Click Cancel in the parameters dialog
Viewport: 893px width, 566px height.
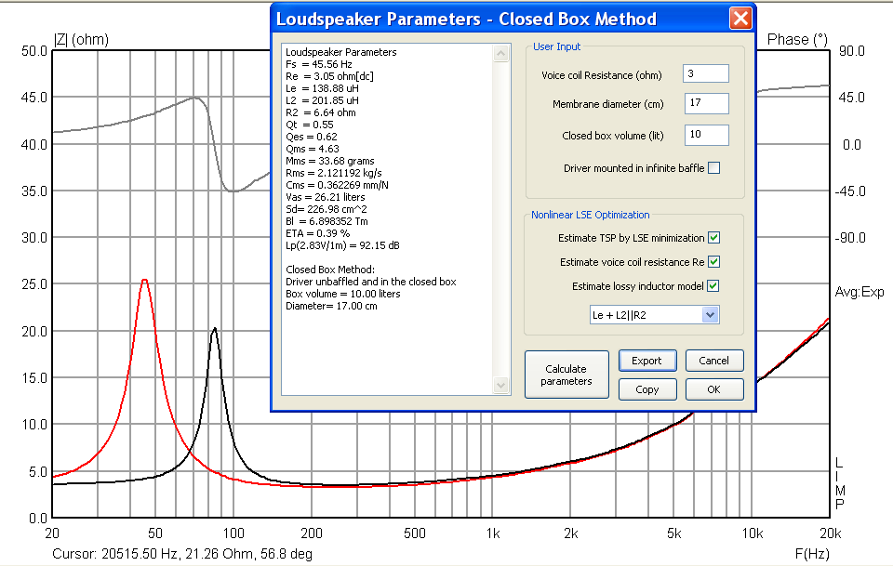tap(714, 361)
